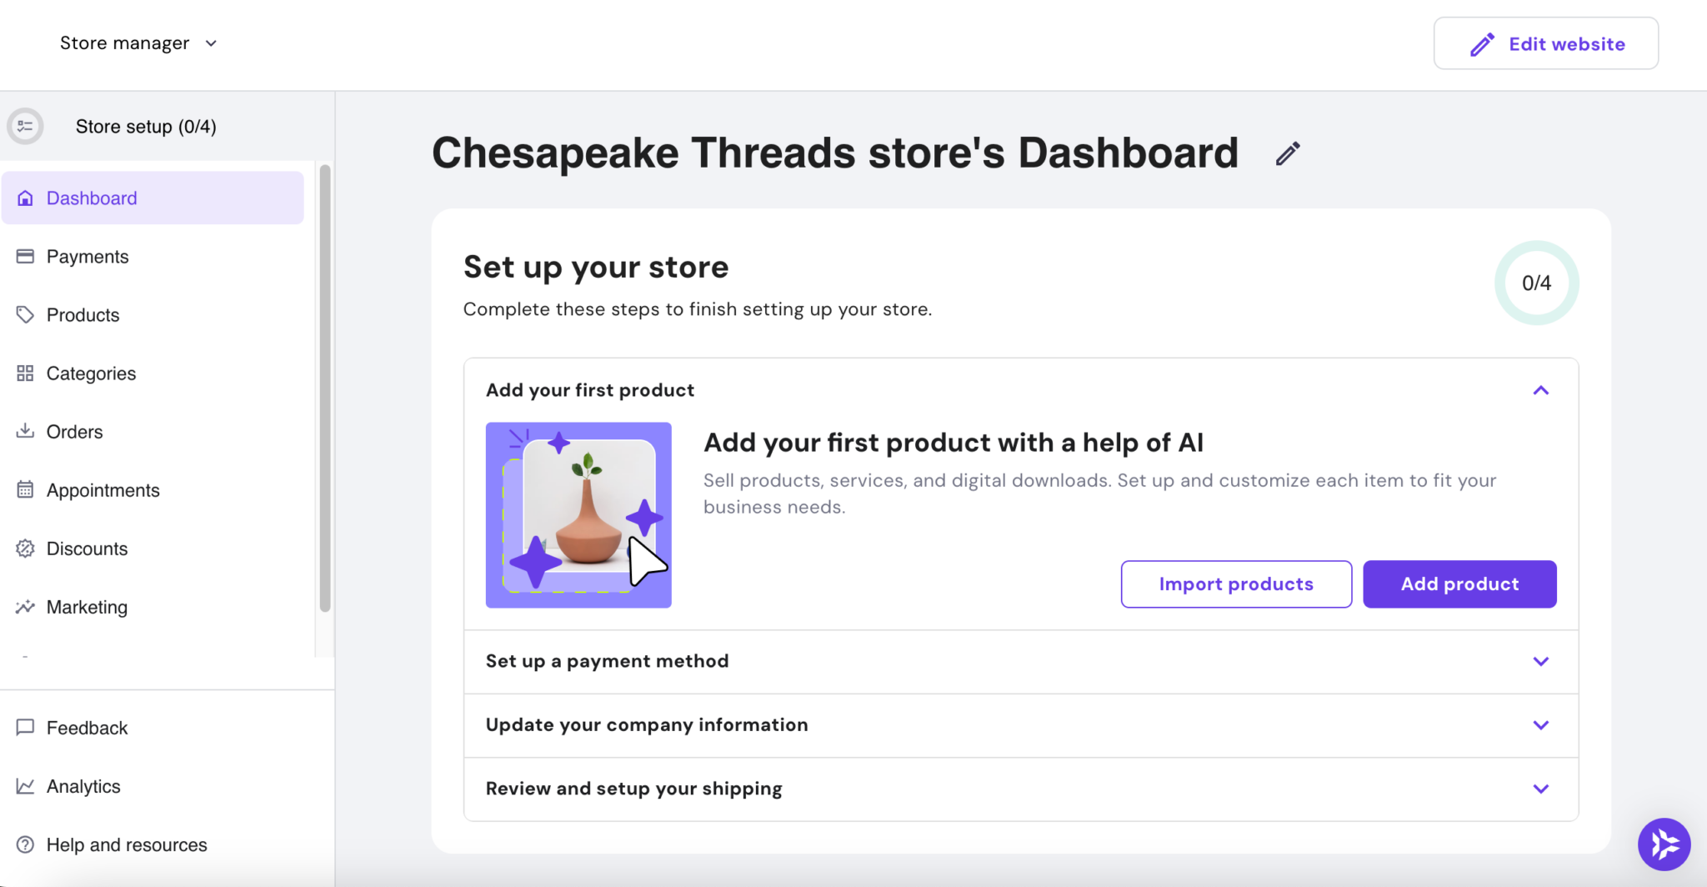This screenshot has height=887, width=1707.
Task: Click the Add product button
Action: click(1459, 584)
